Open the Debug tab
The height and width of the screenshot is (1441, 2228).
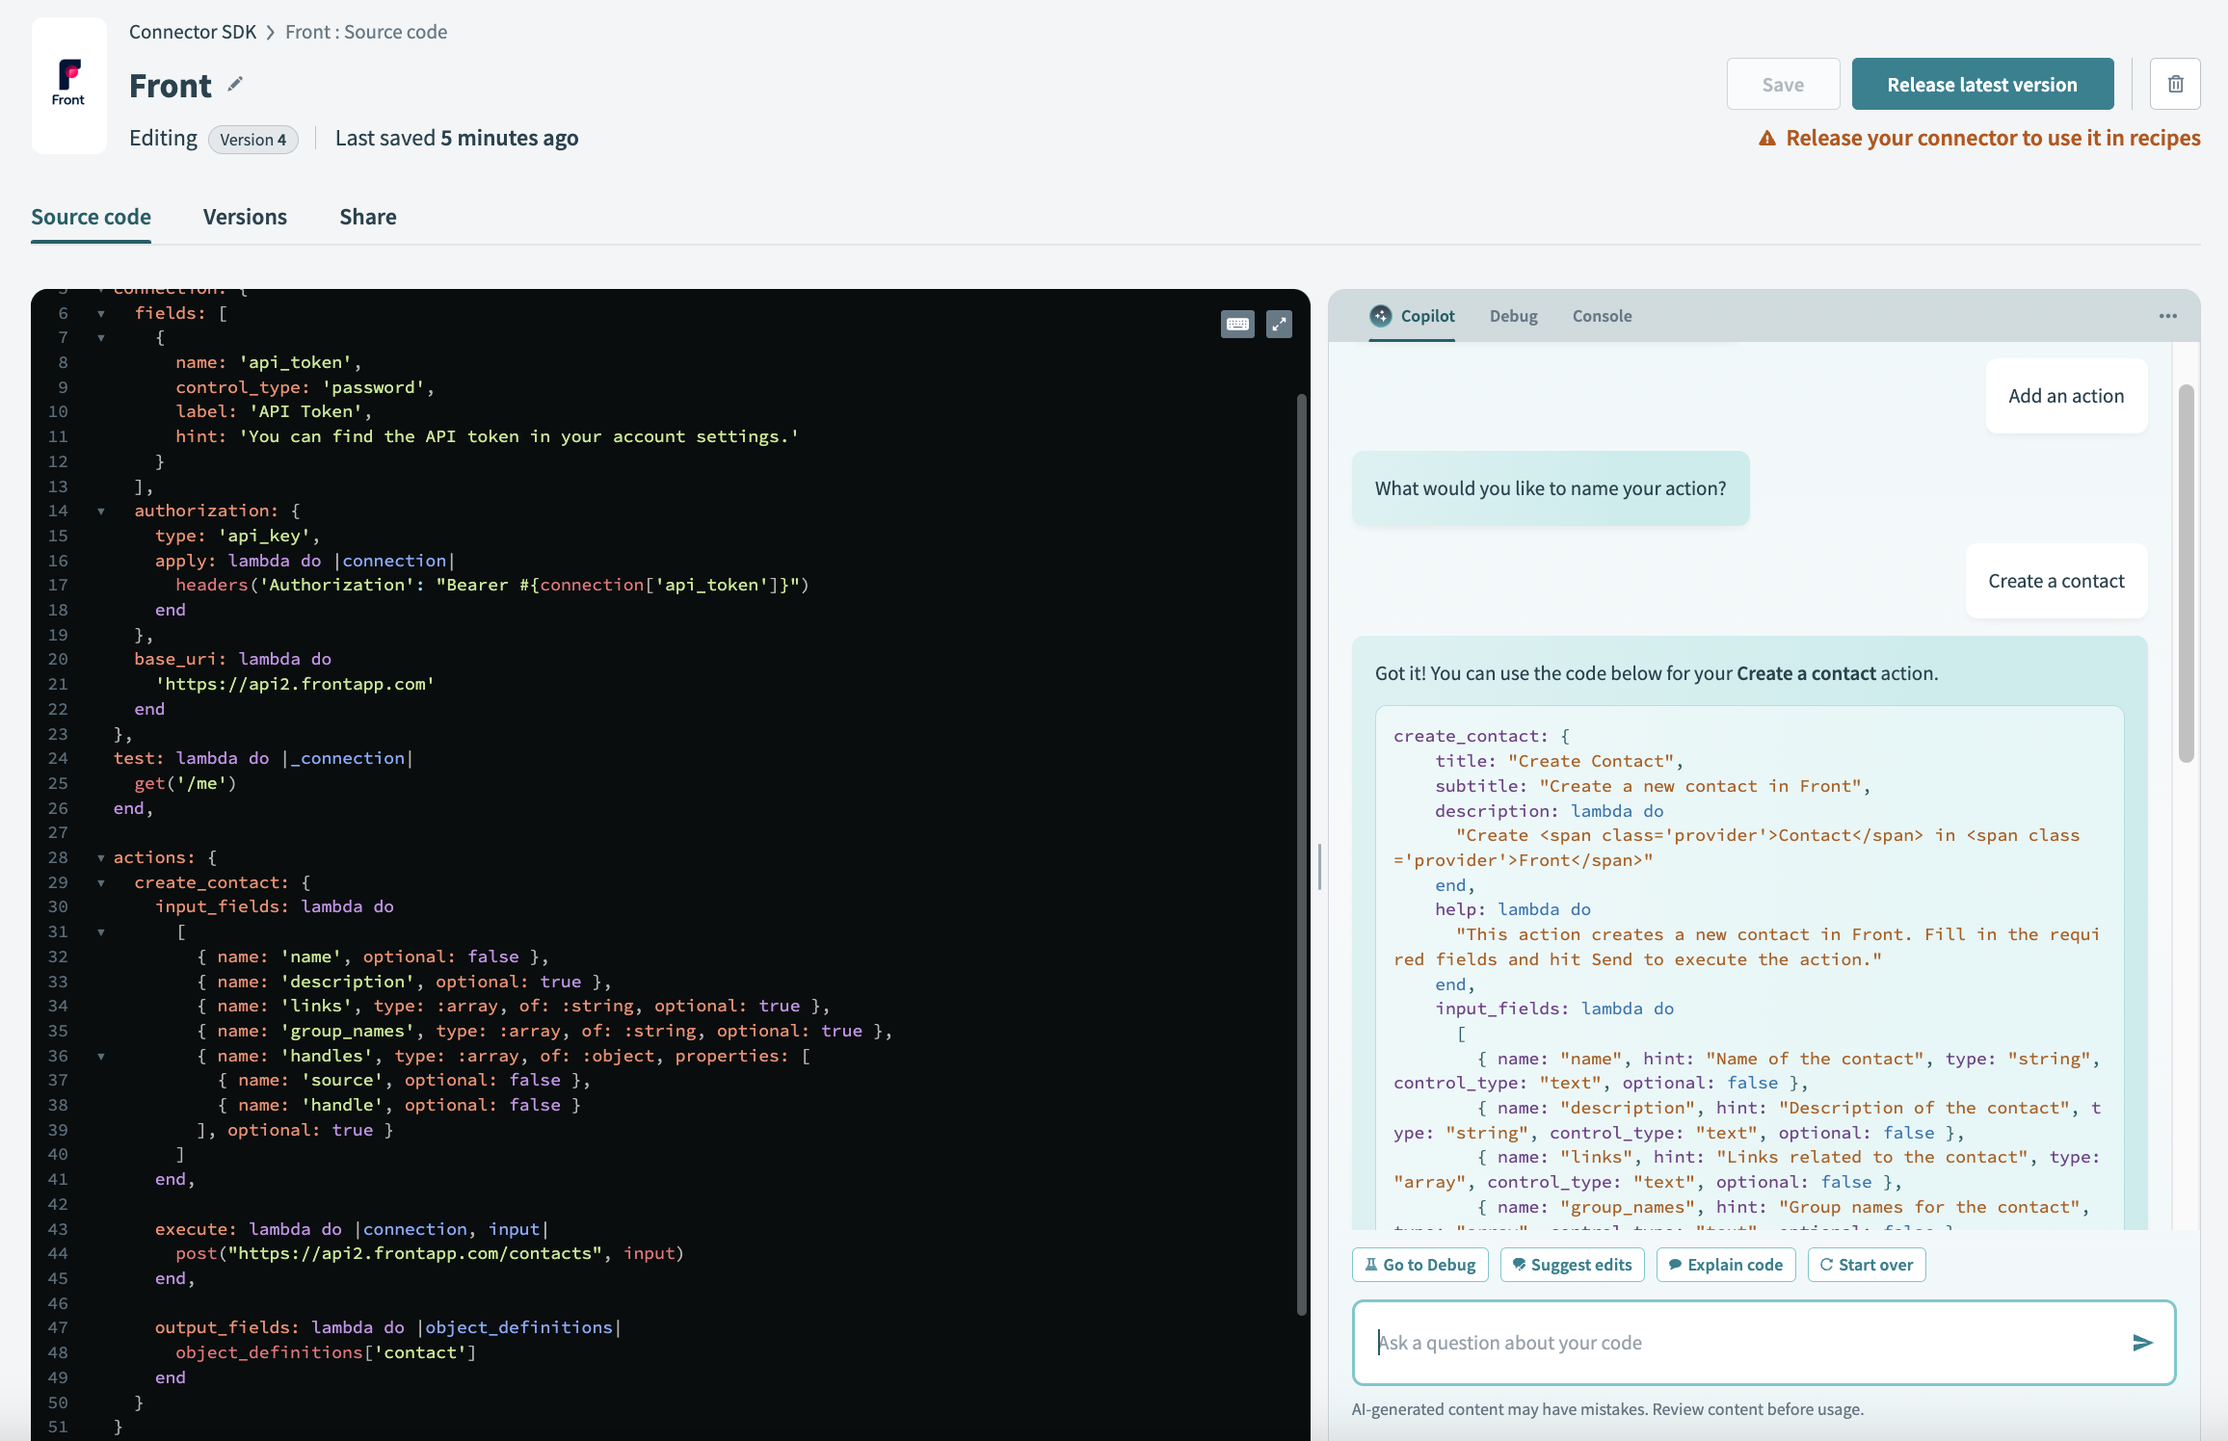pos(1513,316)
